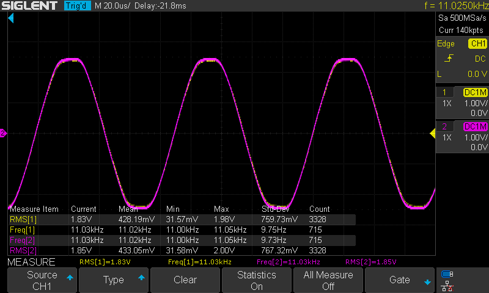This screenshot has height=293, width=489.
Task: Click the Trig'd status indicator
Action: tap(78, 5)
